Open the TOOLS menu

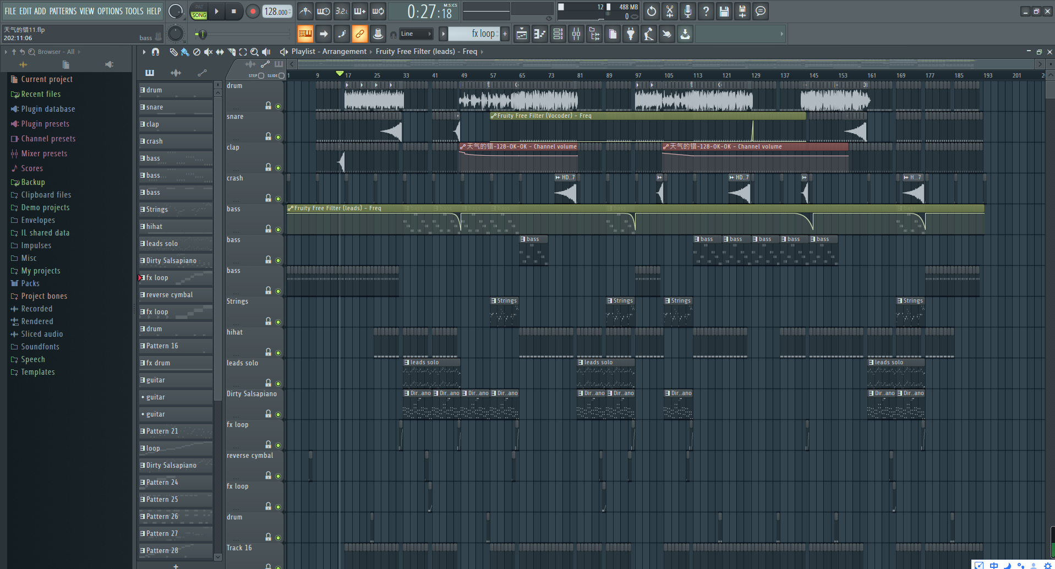click(134, 11)
